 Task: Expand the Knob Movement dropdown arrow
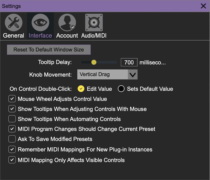[x=133, y=75]
